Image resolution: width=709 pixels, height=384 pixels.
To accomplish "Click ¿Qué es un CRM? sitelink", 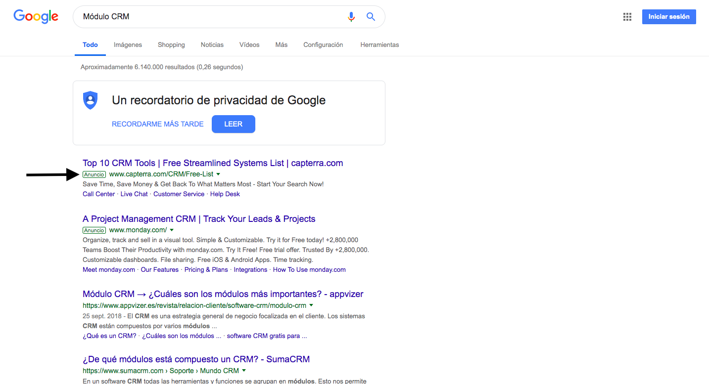I will pos(109,336).
